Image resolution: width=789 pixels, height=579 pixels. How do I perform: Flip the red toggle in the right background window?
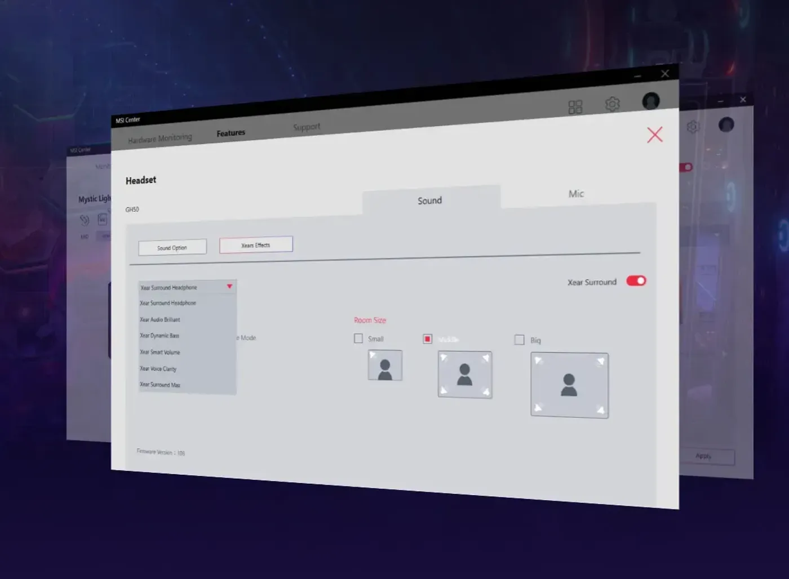pyautogui.click(x=686, y=167)
